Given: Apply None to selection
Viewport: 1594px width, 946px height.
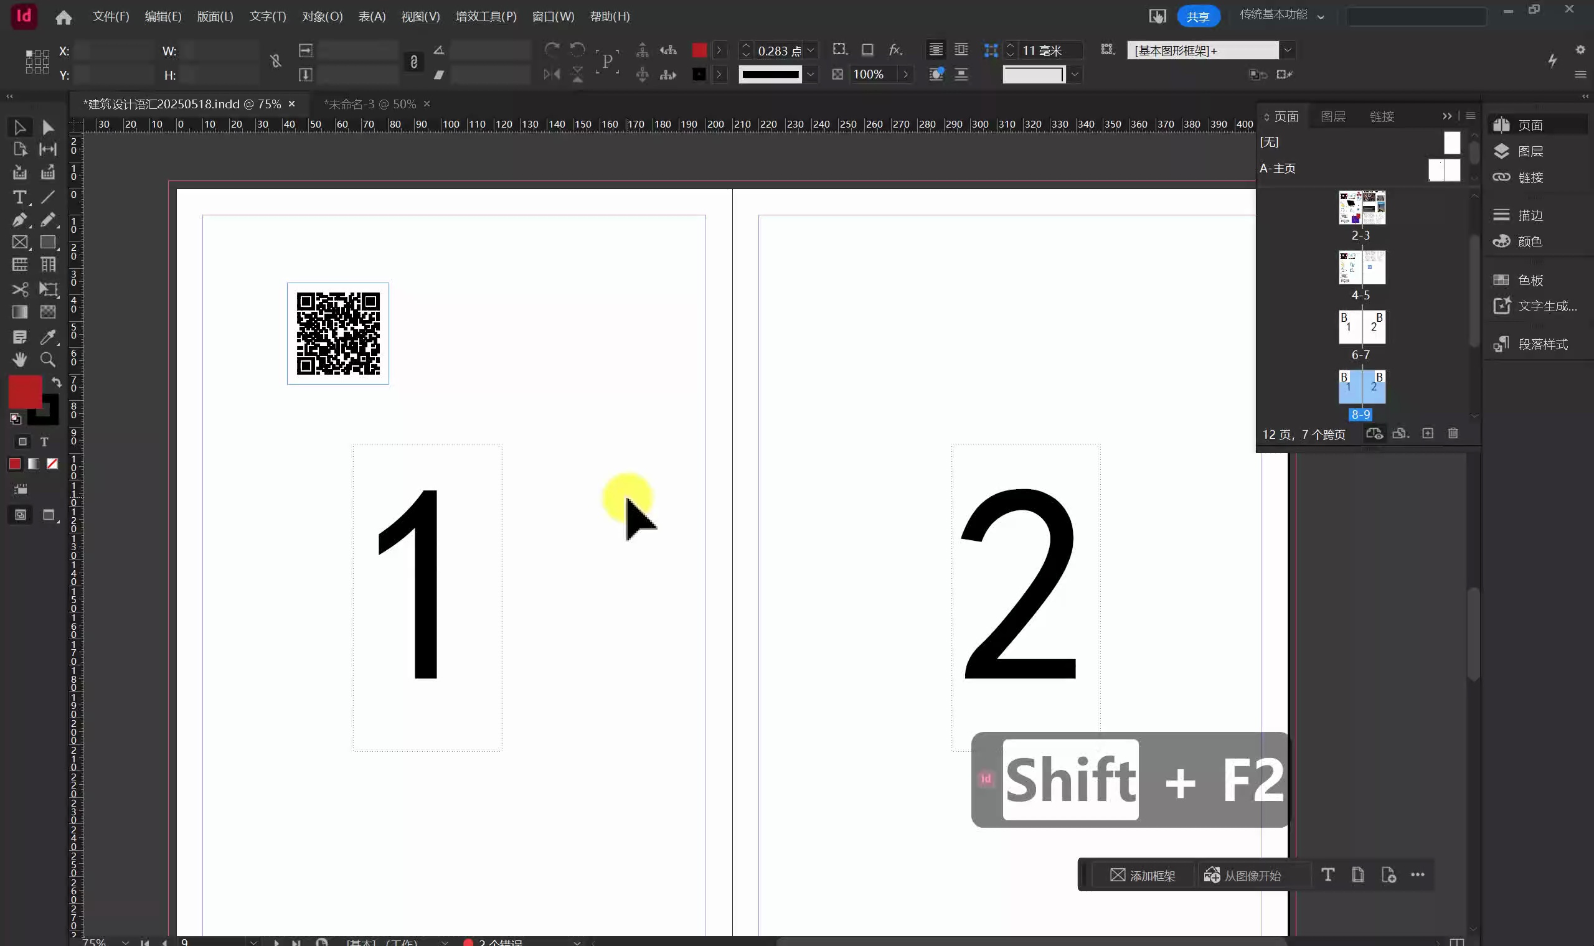Looking at the screenshot, I should pyautogui.click(x=52, y=464).
